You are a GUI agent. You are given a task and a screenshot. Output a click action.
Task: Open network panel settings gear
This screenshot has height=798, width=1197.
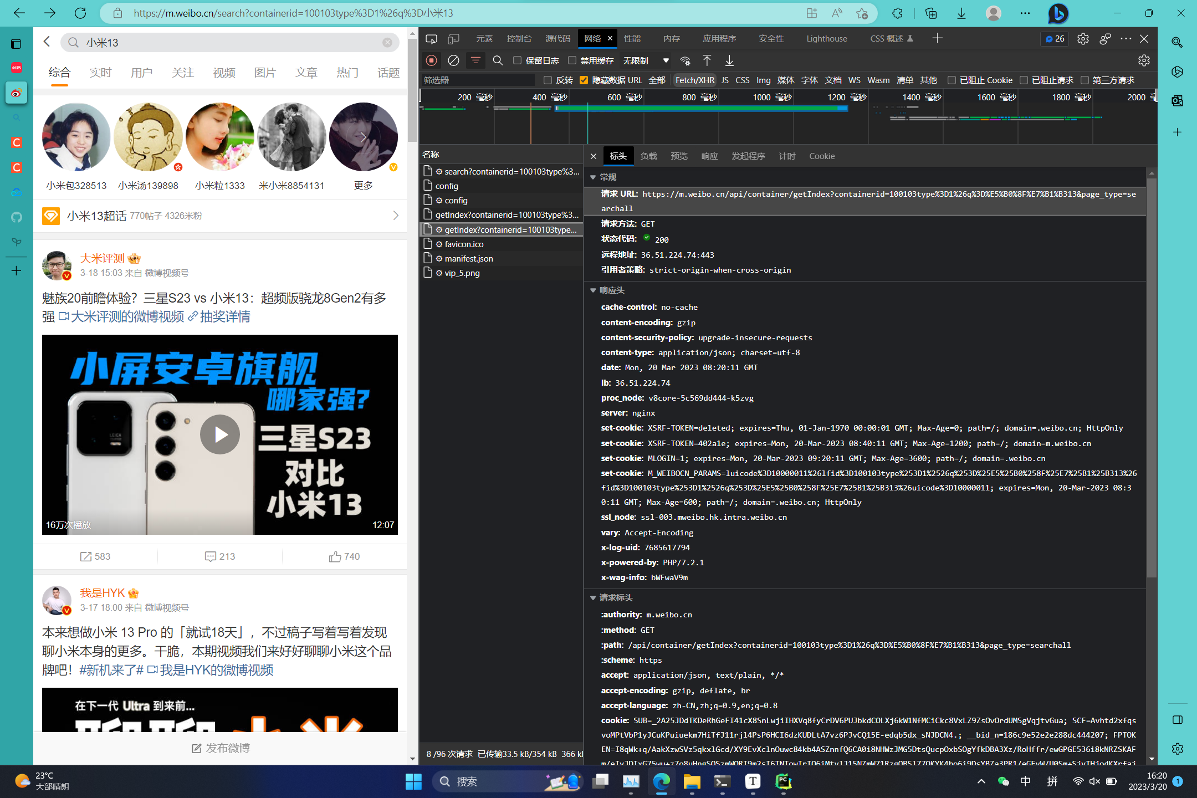pos(1144,60)
